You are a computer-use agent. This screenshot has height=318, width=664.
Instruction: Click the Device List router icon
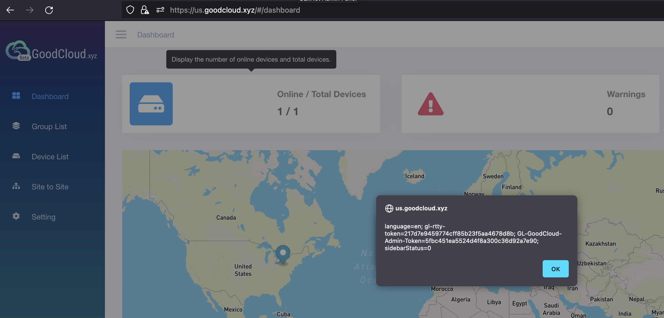click(x=16, y=156)
